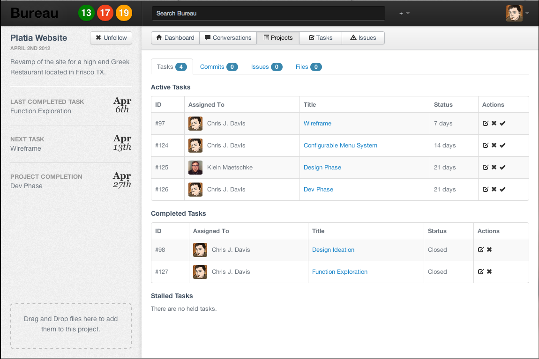Open Issues in top navigation
Viewport: 539px width, 359px height.
[363, 38]
